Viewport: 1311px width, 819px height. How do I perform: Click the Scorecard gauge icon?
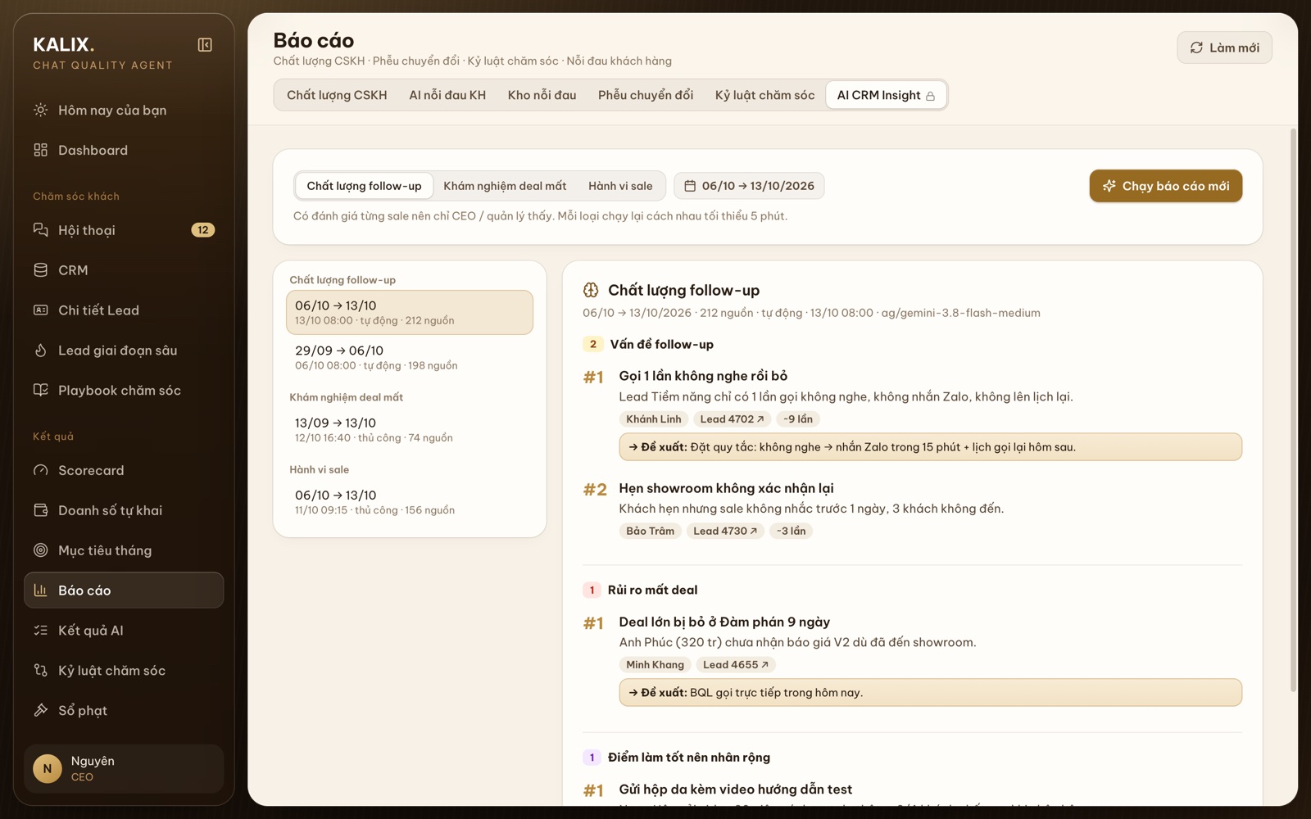click(40, 471)
